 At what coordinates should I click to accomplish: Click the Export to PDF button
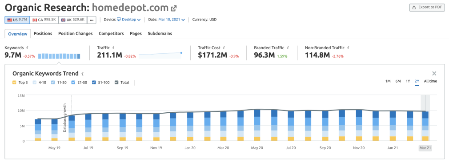tap(427, 8)
